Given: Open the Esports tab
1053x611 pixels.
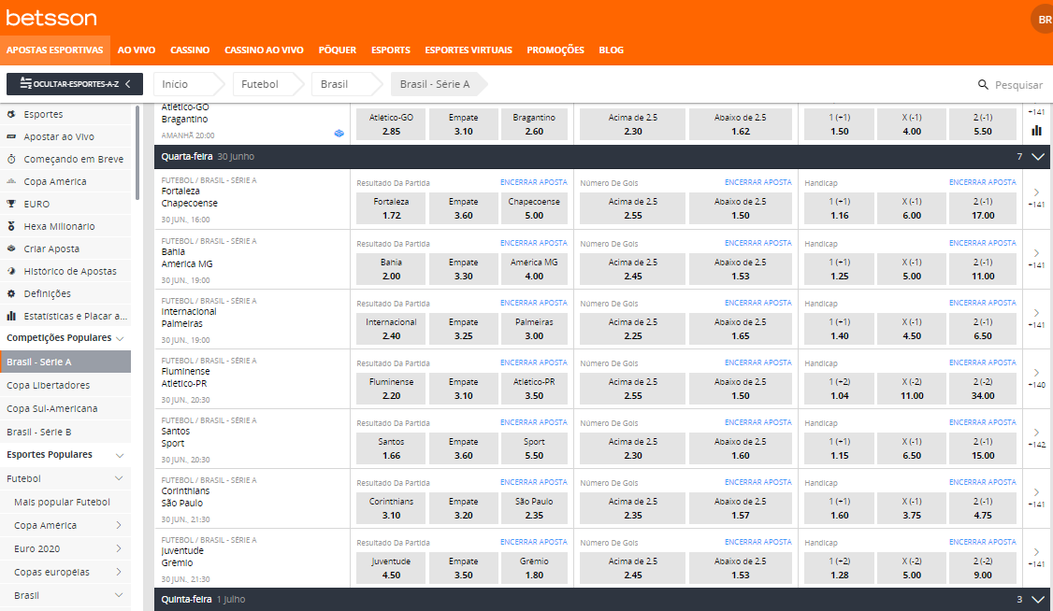Looking at the screenshot, I should (391, 50).
